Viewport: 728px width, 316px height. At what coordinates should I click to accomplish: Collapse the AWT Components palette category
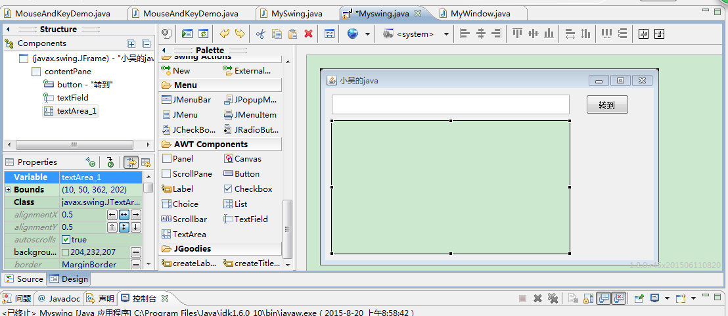pos(210,145)
